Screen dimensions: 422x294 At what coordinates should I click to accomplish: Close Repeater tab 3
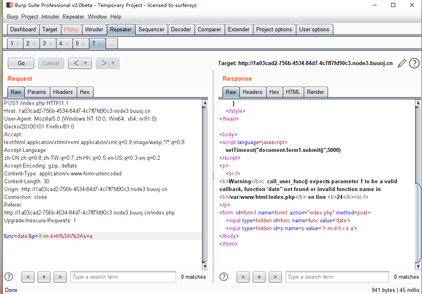tap(50, 44)
